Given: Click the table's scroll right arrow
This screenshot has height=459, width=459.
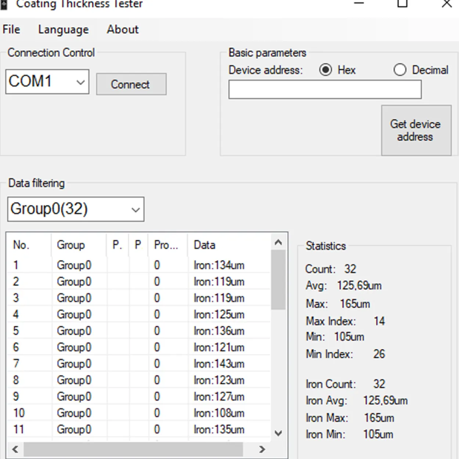Looking at the screenshot, I should click(262, 449).
